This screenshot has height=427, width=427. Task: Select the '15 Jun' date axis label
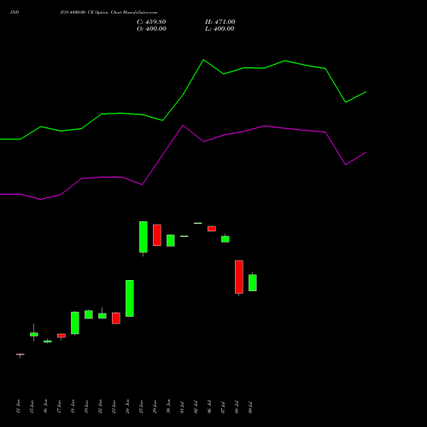pos(32,407)
